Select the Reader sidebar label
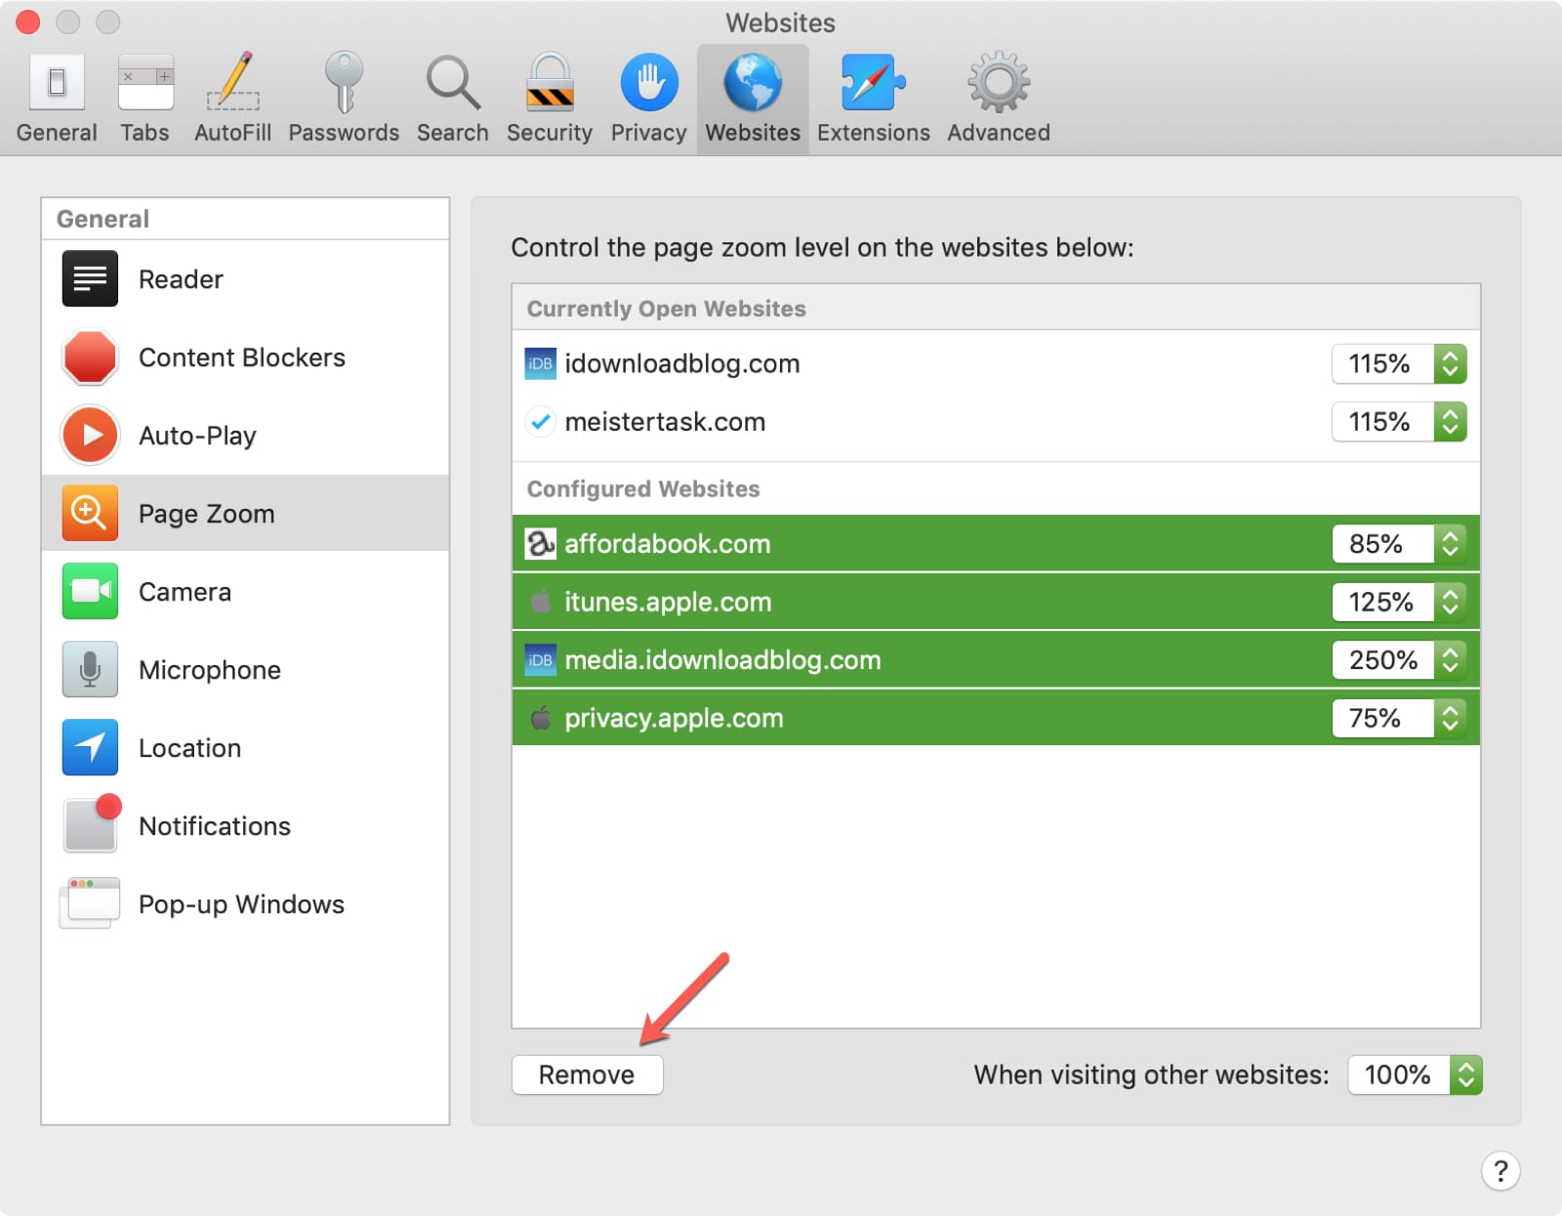Viewport: 1562px width, 1216px height. coord(181,279)
